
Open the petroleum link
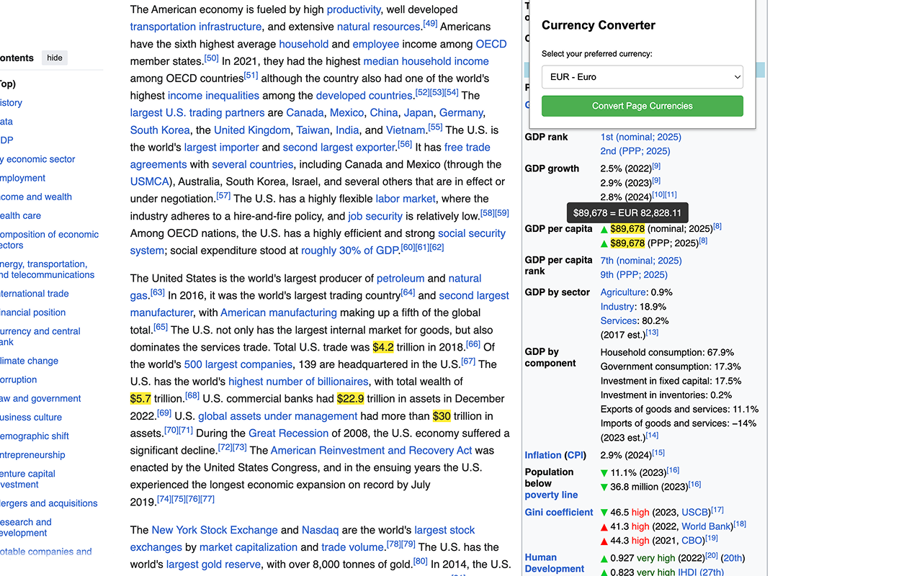tap(400, 278)
